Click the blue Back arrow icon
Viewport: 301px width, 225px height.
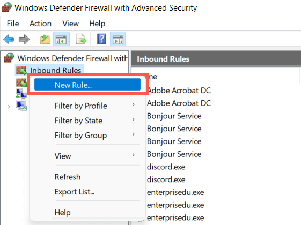tap(9, 39)
